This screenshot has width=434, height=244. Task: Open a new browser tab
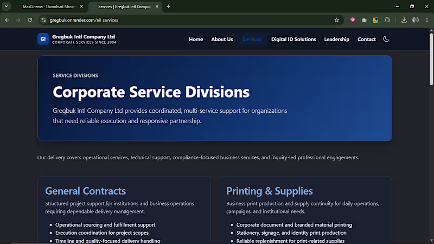[x=168, y=7]
